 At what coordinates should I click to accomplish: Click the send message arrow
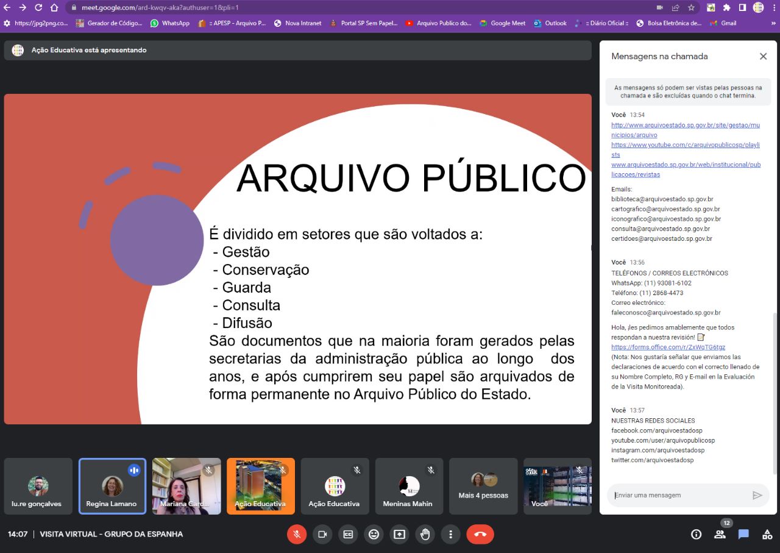click(757, 495)
